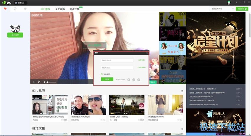The height and width of the screenshot is (136, 251).
Task: Switch to the 全部直播 tab
Action: click(60, 9)
